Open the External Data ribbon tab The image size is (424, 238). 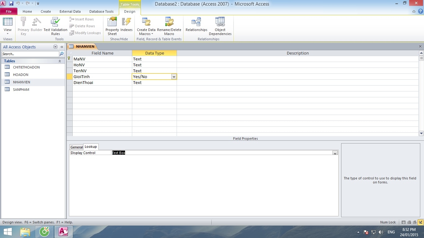(70, 11)
